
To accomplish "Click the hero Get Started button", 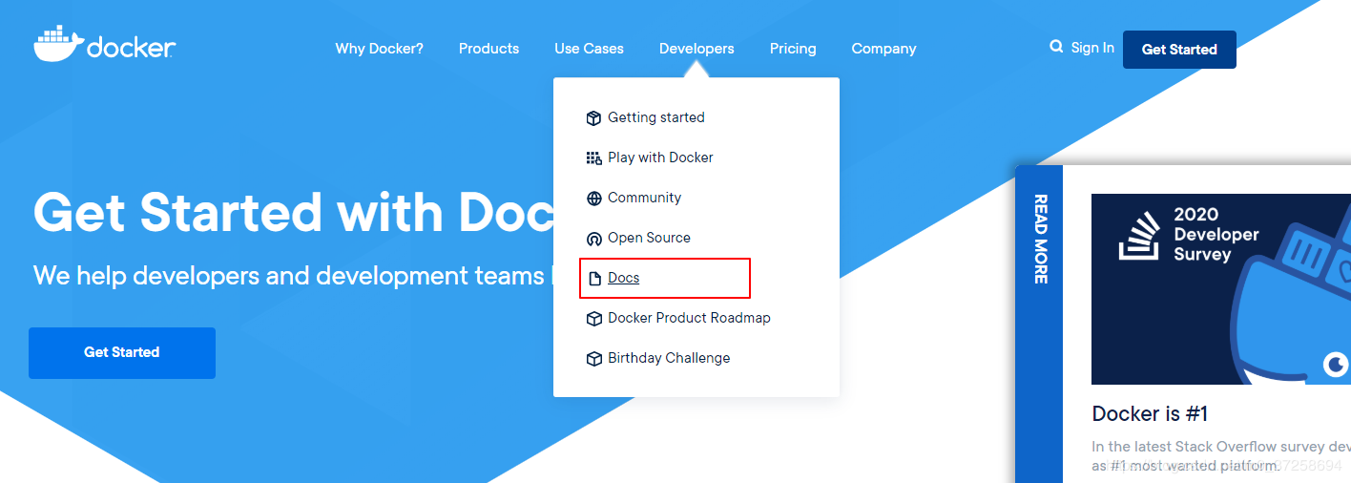I will [122, 353].
